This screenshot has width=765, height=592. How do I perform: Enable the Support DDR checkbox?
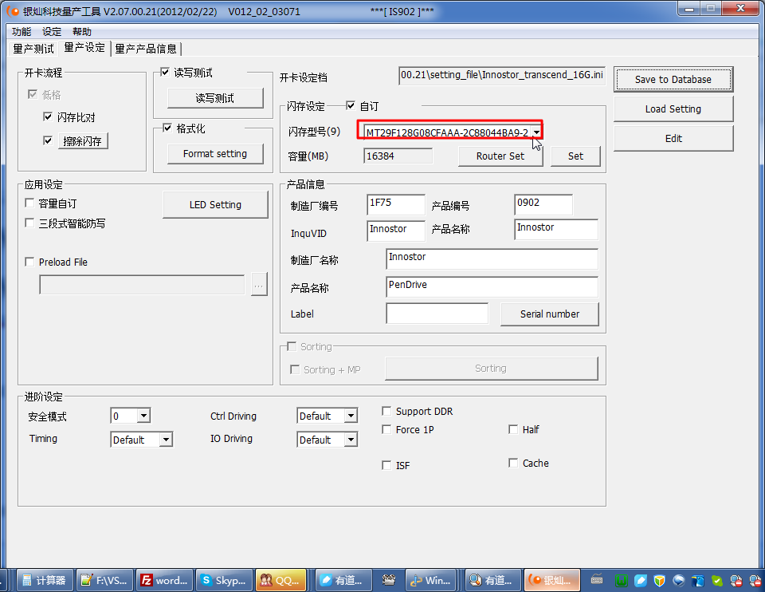(386, 411)
